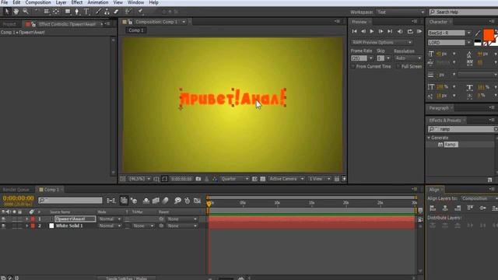Hide the Привет!Анал! text layer

(3, 219)
